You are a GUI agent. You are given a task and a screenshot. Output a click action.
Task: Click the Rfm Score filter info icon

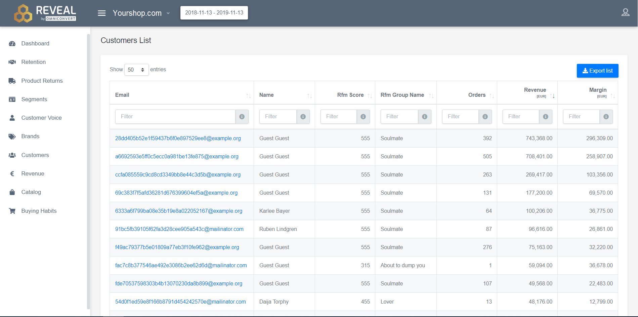click(363, 117)
